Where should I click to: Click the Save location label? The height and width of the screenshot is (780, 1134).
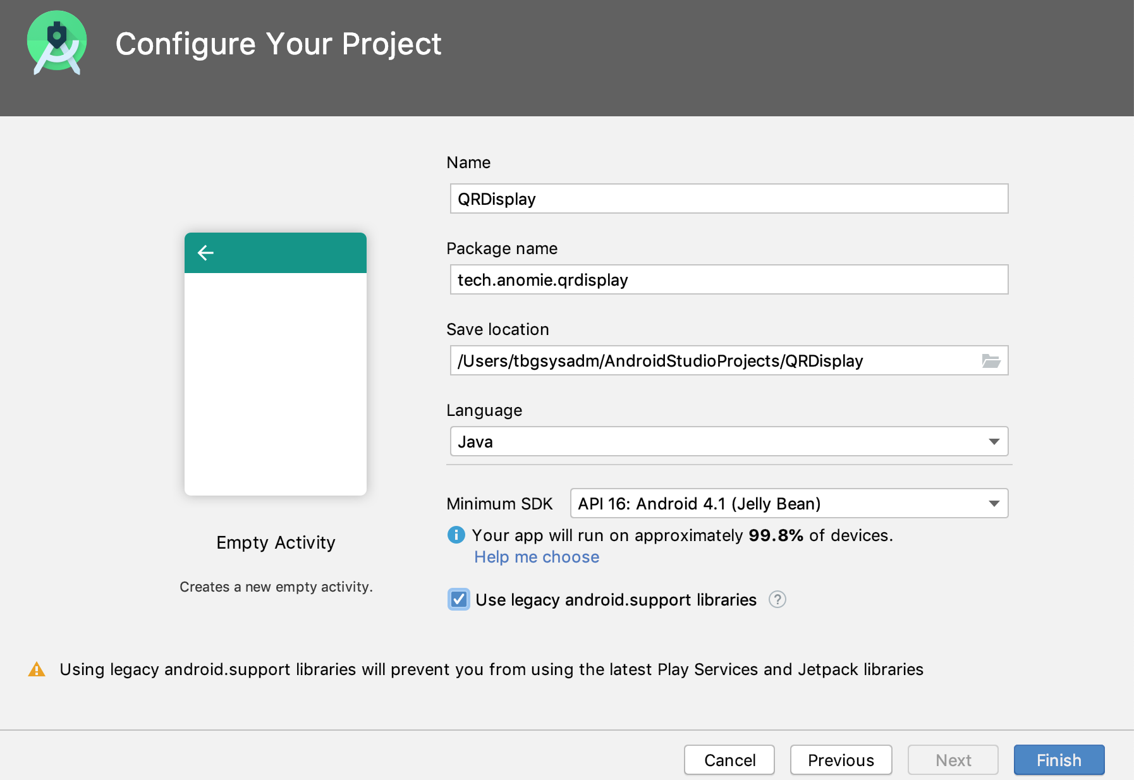(x=497, y=329)
